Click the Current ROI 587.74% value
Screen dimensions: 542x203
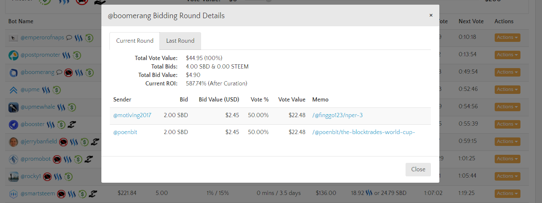(216, 83)
